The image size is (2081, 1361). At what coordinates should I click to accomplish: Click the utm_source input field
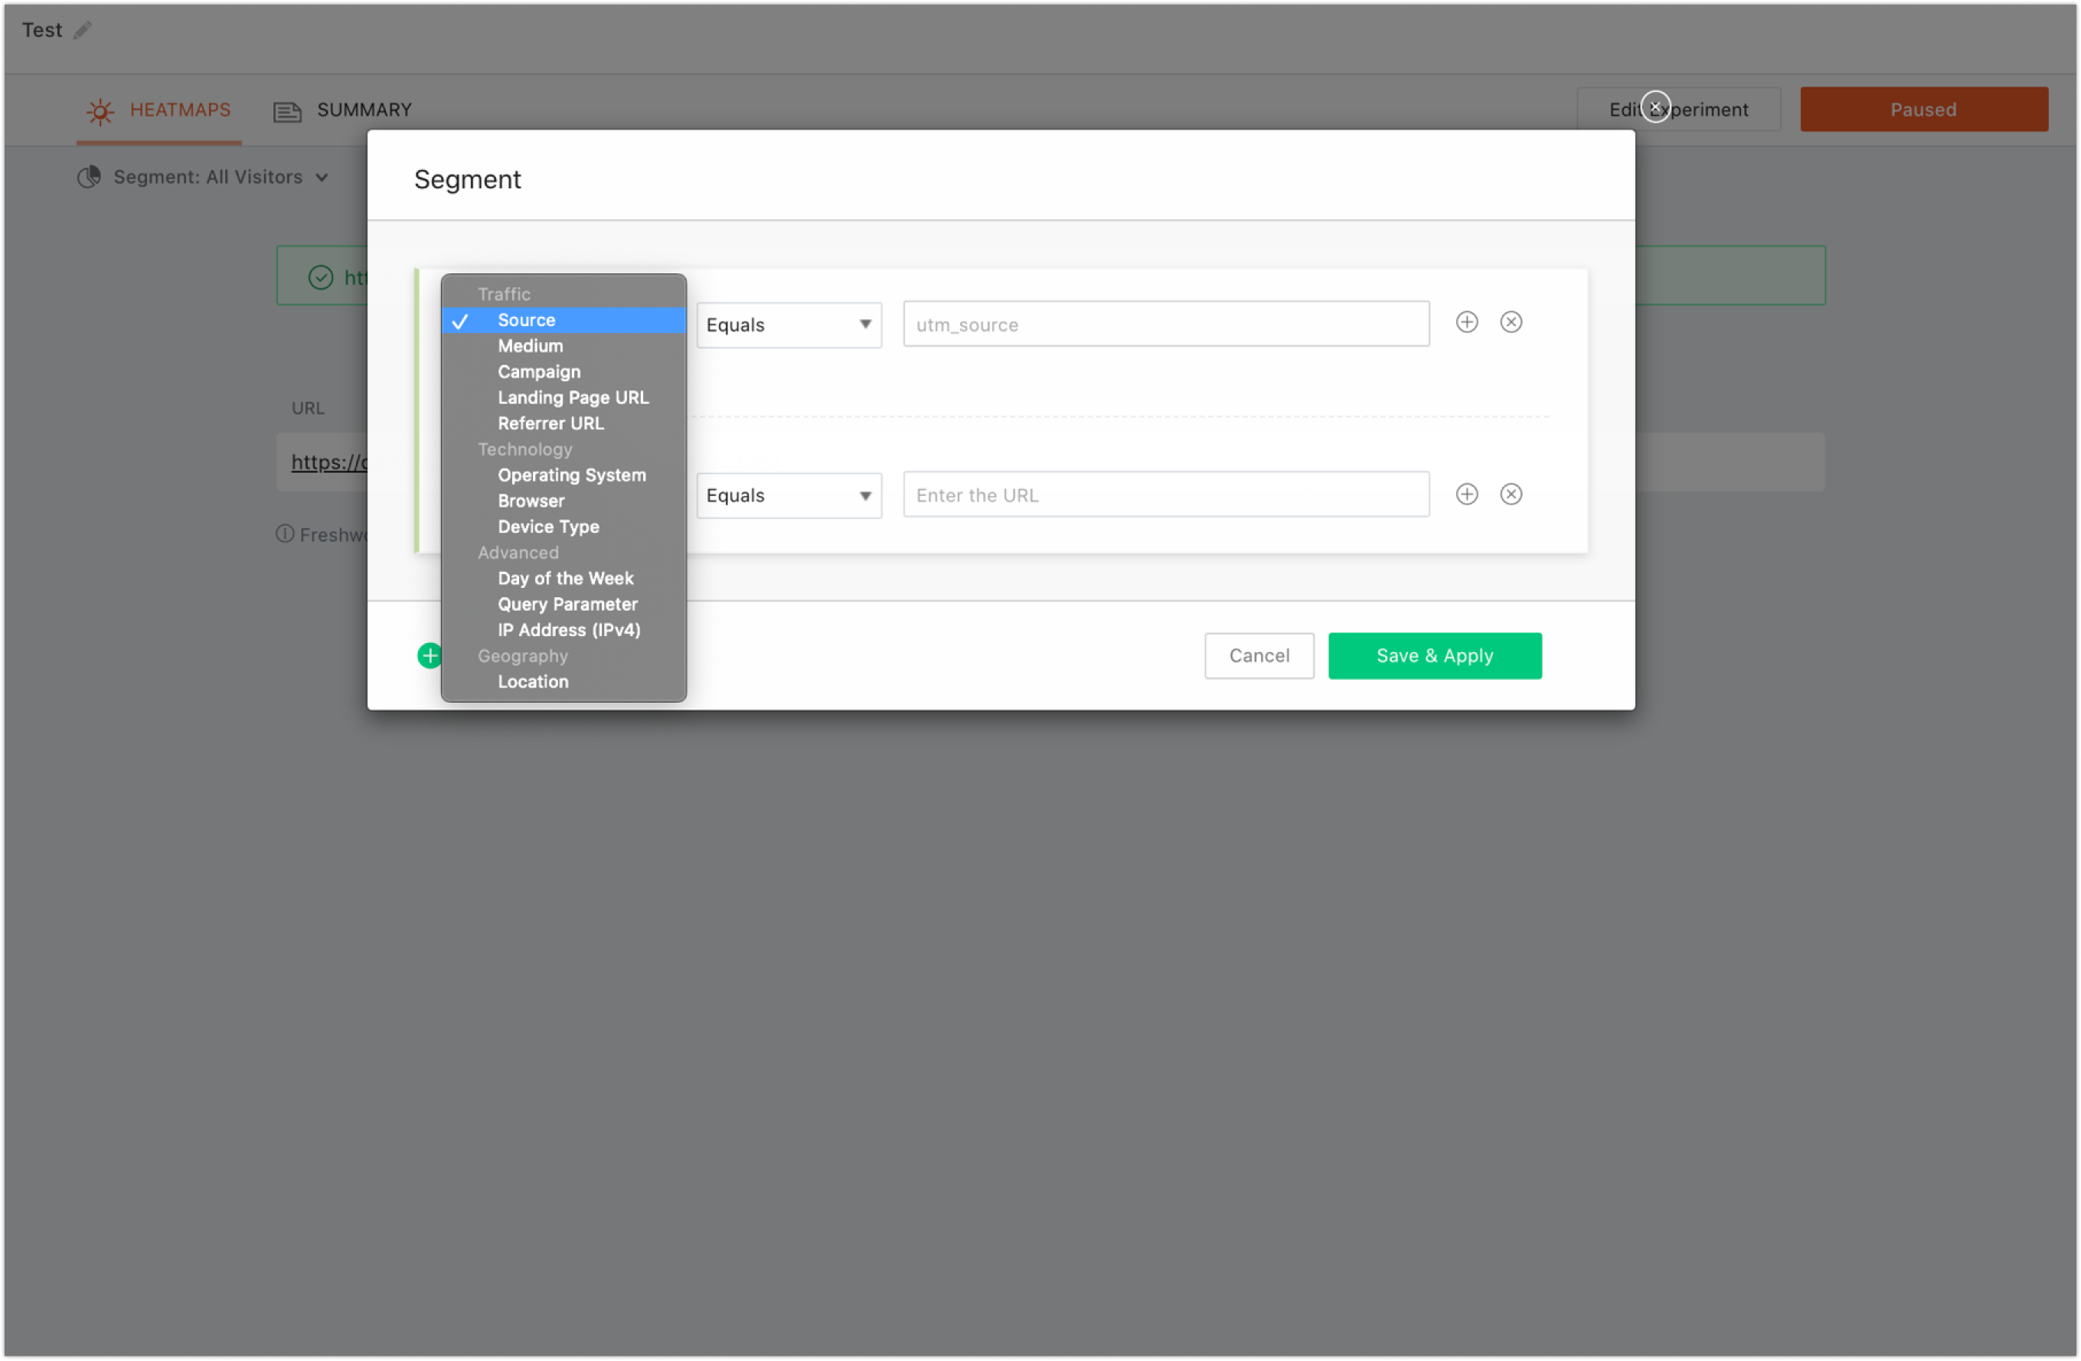pyautogui.click(x=1165, y=325)
